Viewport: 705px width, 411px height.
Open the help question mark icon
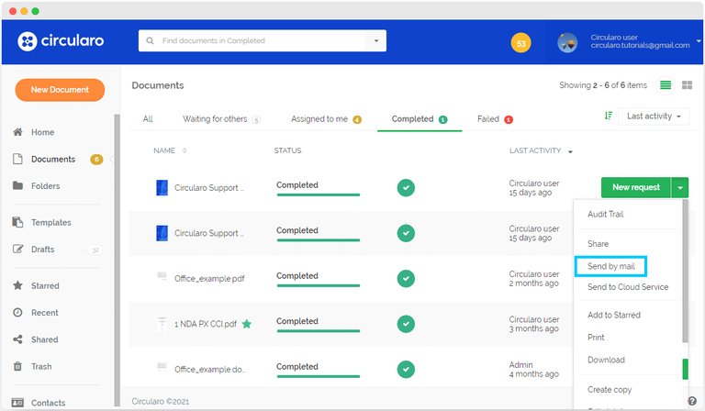[x=692, y=401]
